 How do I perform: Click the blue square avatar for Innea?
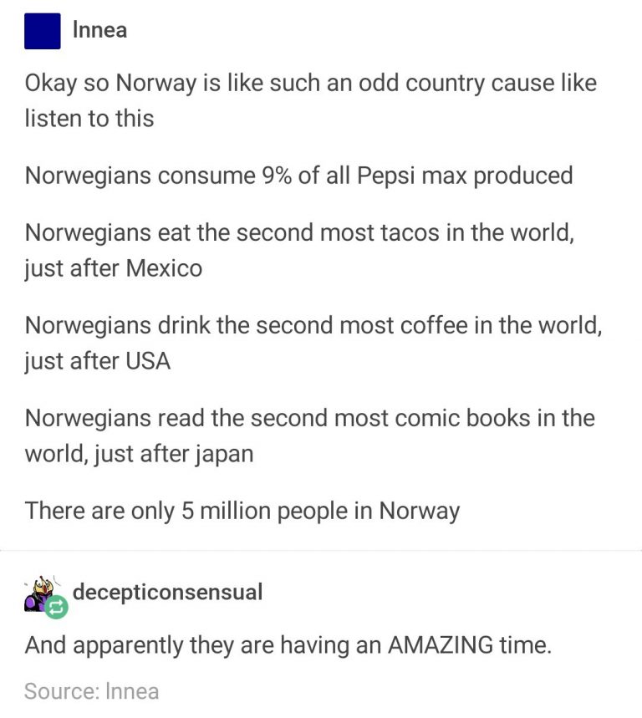(42, 32)
